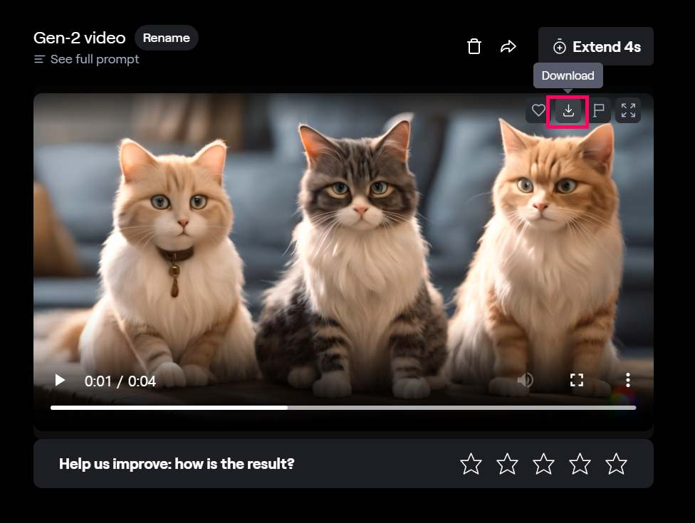Image resolution: width=695 pixels, height=523 pixels.
Task: Mute the video sound
Action: point(526,380)
